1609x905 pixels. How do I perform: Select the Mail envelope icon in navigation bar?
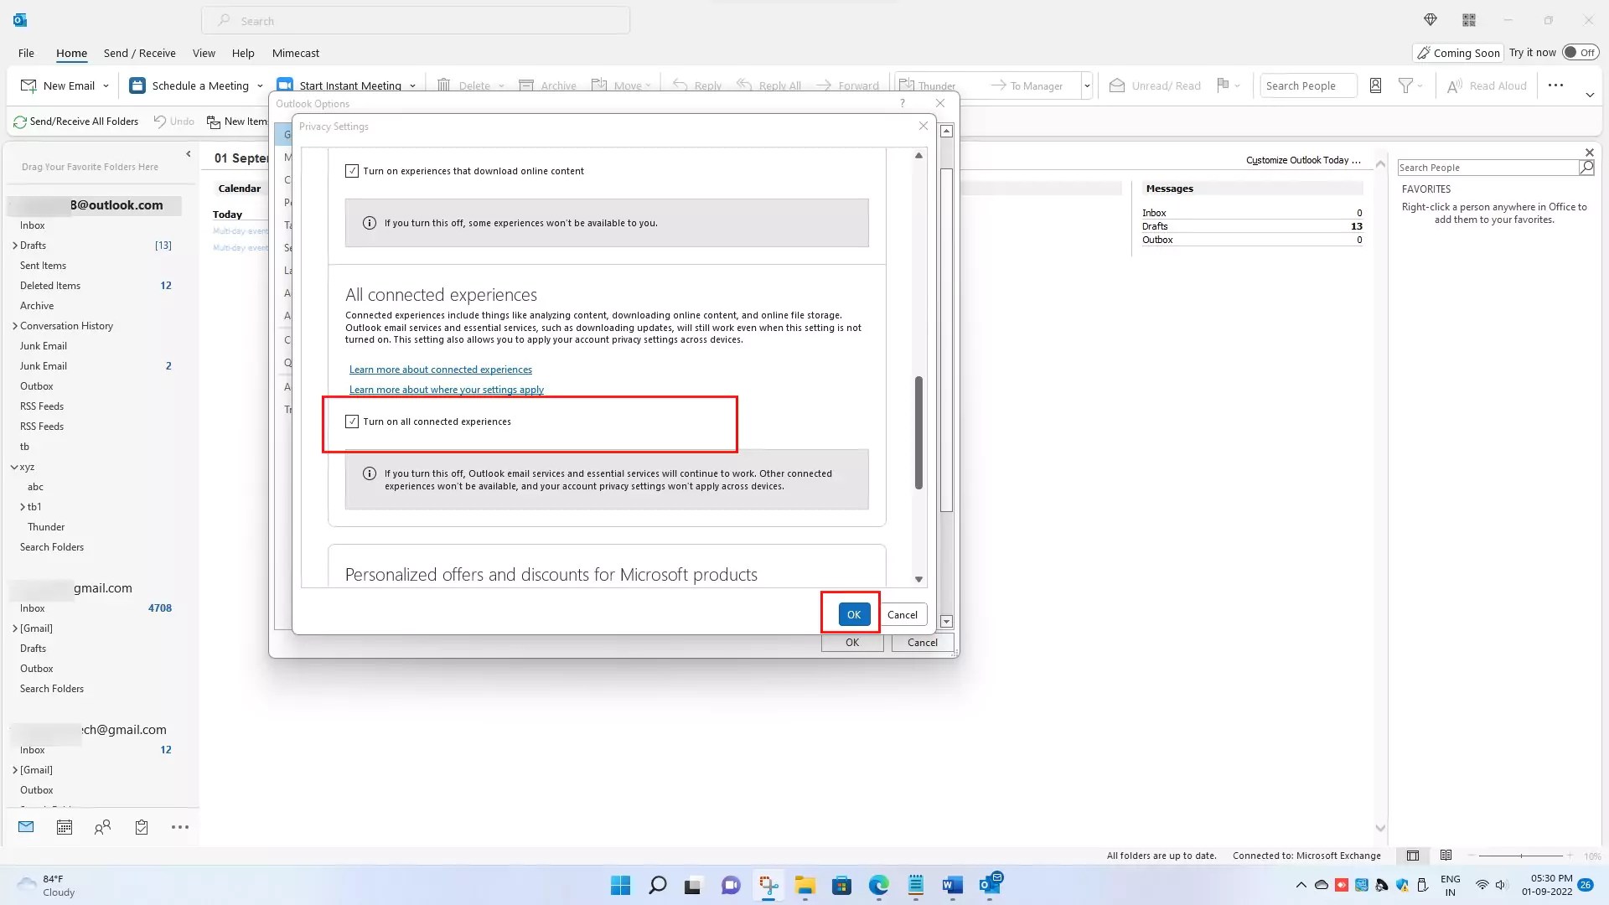[25, 827]
